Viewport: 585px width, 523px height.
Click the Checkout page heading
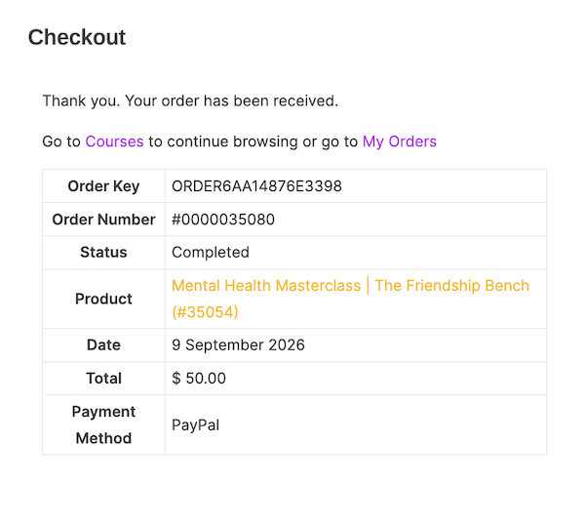[x=77, y=37]
